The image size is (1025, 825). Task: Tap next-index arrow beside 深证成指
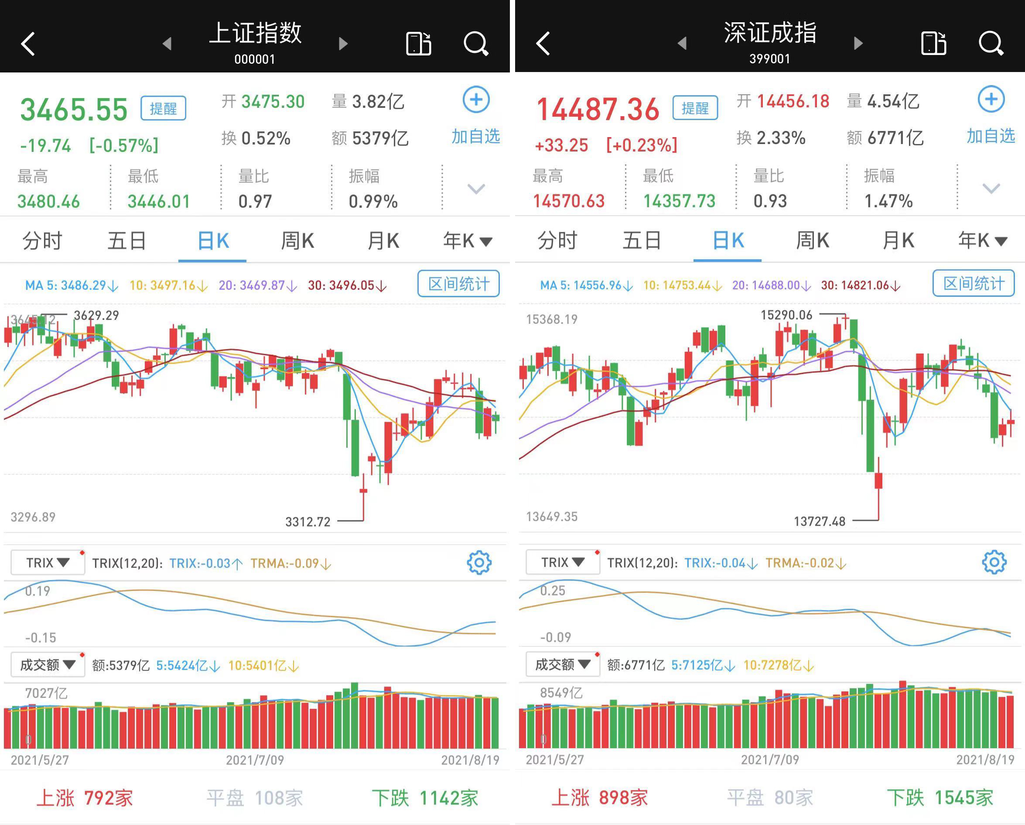858,44
